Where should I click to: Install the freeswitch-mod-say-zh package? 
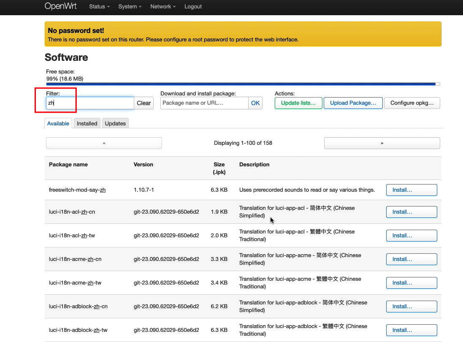(411, 190)
